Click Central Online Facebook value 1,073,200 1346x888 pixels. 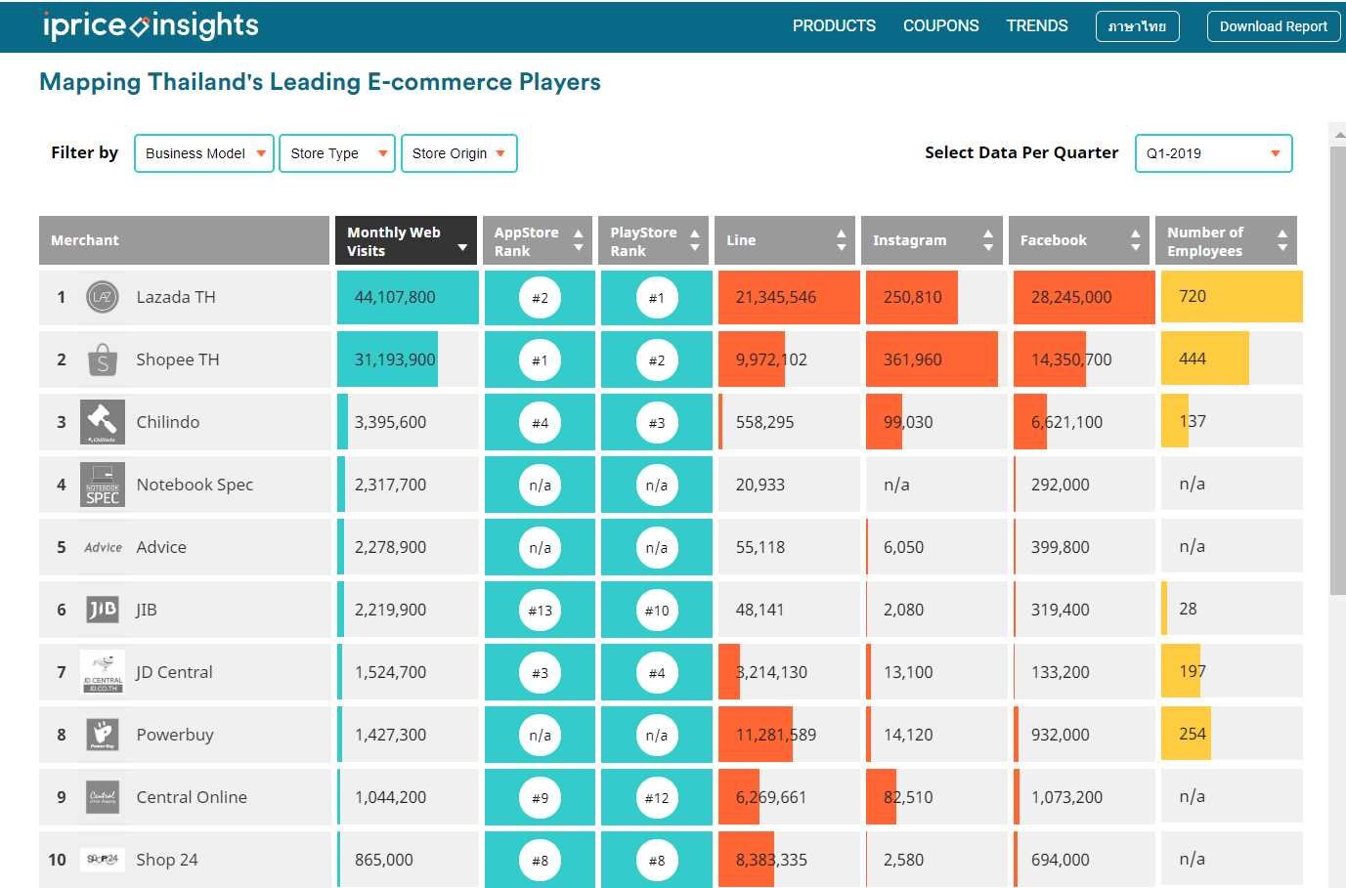[x=1066, y=797]
